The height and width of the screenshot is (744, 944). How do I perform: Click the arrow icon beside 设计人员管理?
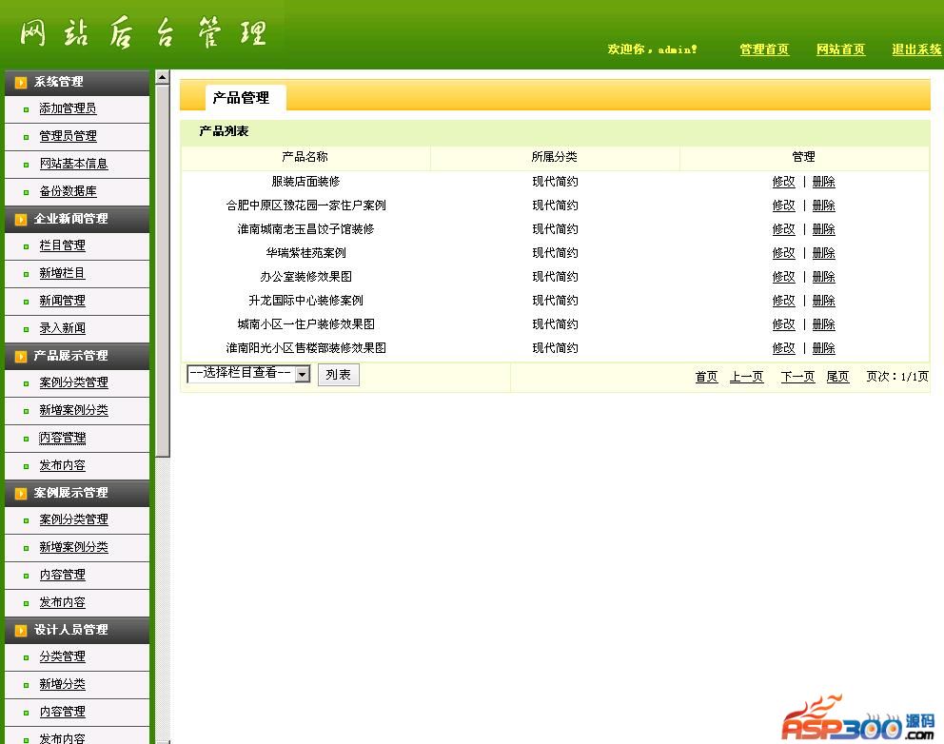click(21, 631)
